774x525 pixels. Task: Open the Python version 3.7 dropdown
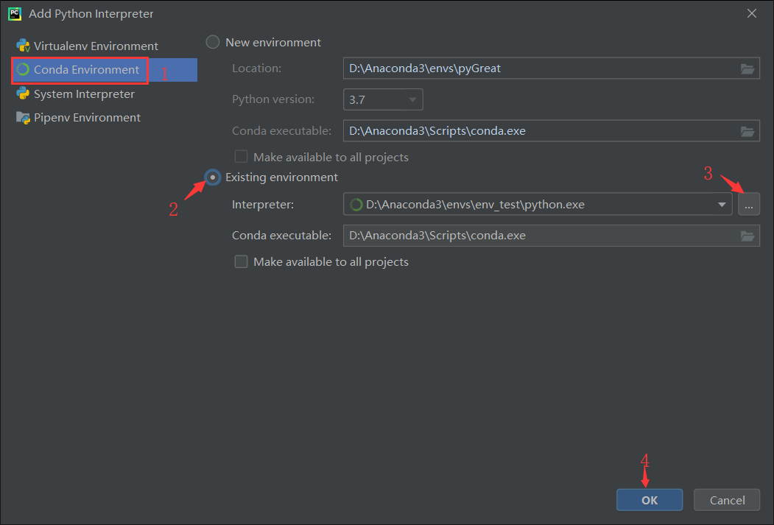coord(383,99)
